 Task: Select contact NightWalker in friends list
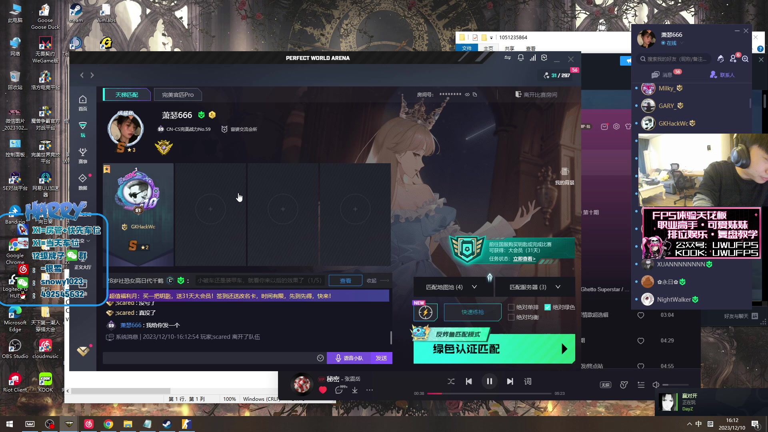pos(691,299)
